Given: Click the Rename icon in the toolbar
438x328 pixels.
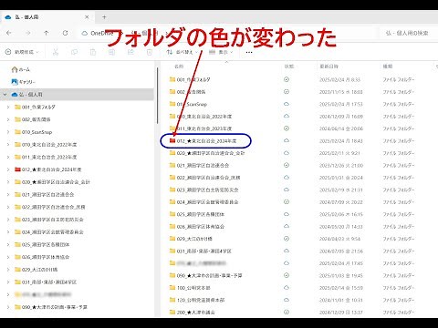Looking at the screenshot, I should [112, 52].
